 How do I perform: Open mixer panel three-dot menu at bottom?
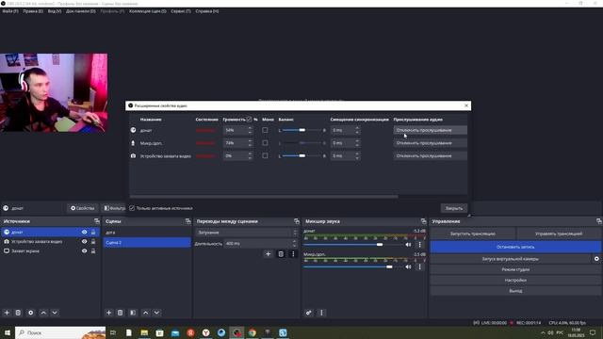pyautogui.click(x=321, y=313)
